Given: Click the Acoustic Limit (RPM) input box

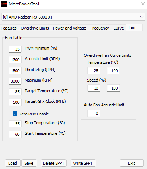Looking at the screenshot, I should (15, 60).
